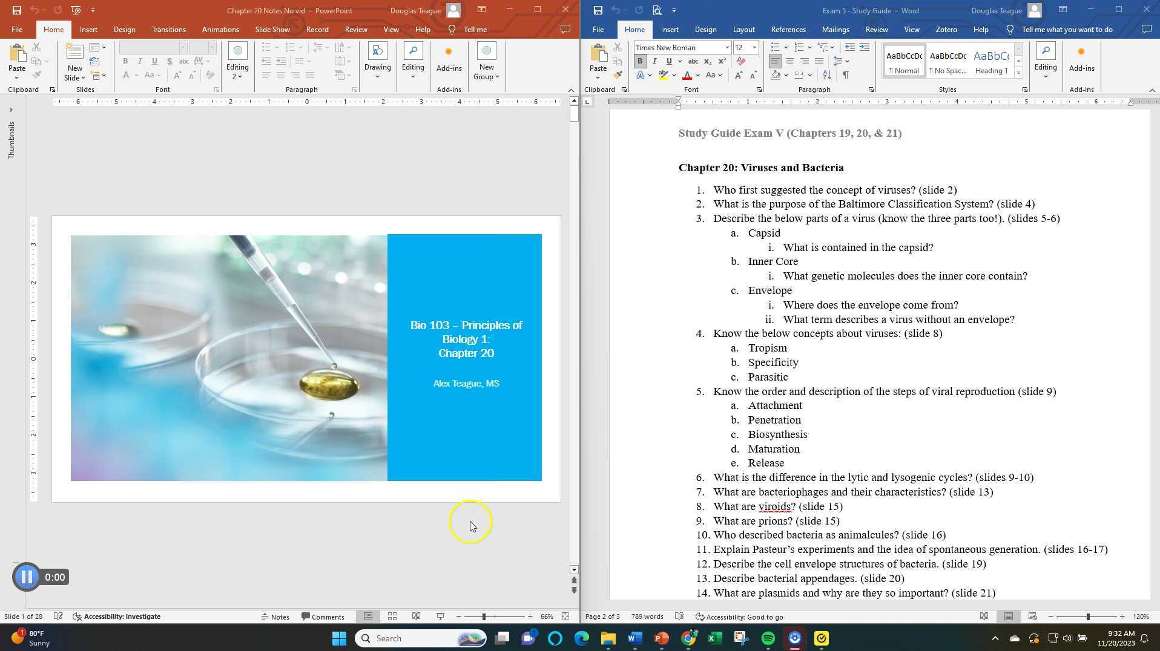Start slide show from status bar icon
Viewport: 1160px width, 651px height.
(x=440, y=617)
